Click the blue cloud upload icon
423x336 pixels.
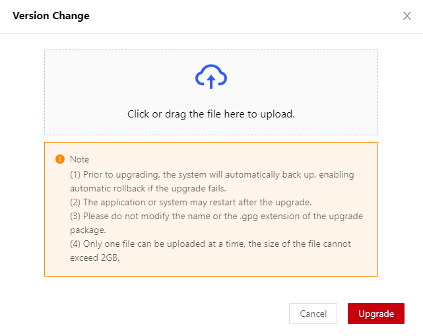(x=211, y=77)
